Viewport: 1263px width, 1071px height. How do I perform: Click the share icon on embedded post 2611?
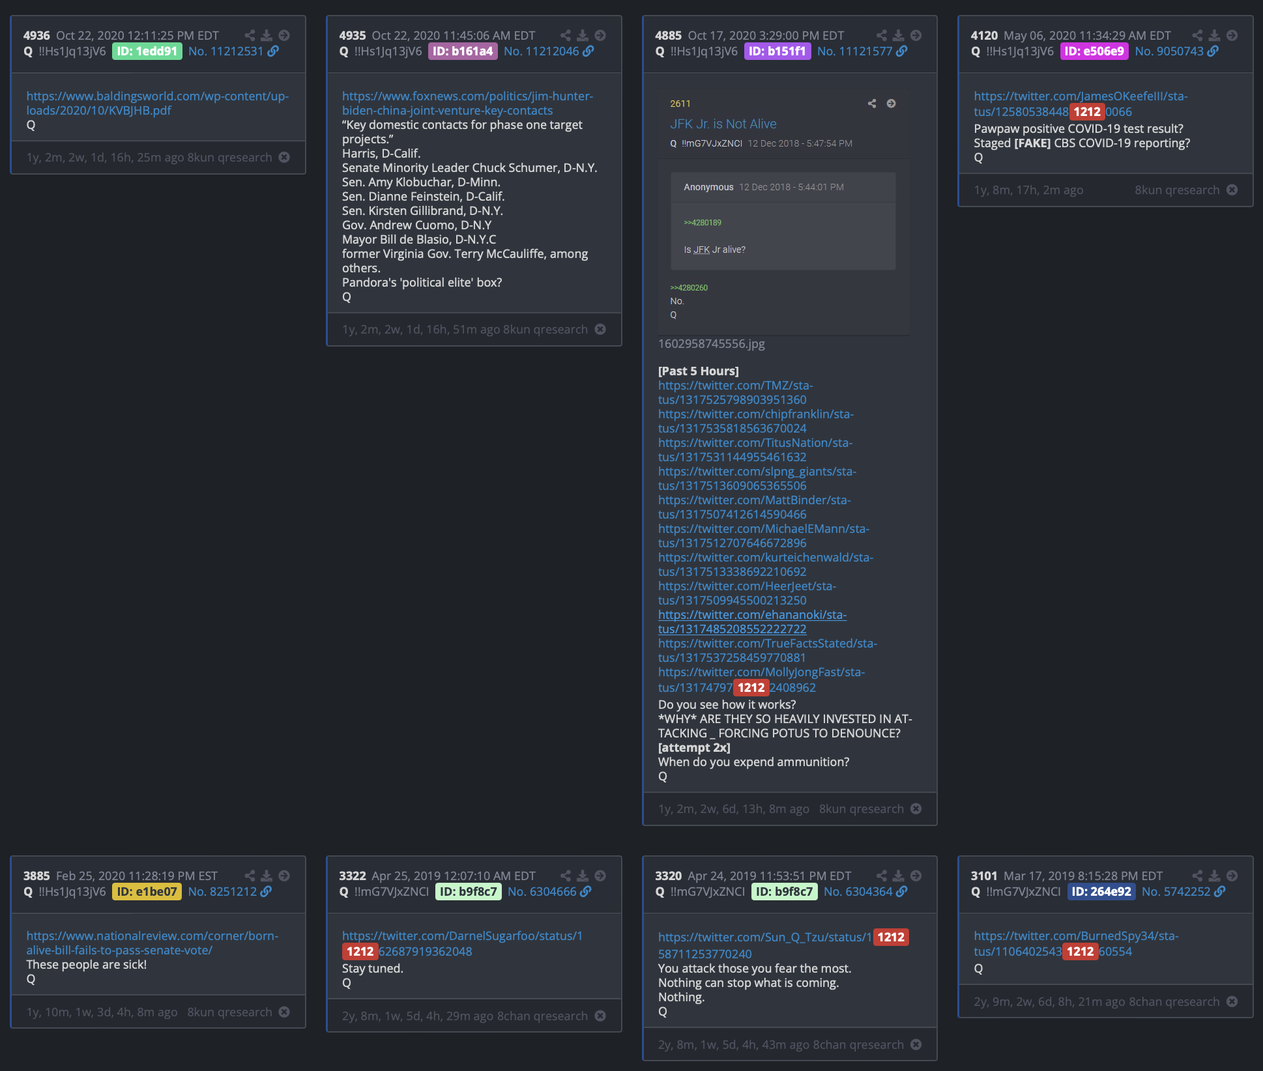[x=872, y=104]
